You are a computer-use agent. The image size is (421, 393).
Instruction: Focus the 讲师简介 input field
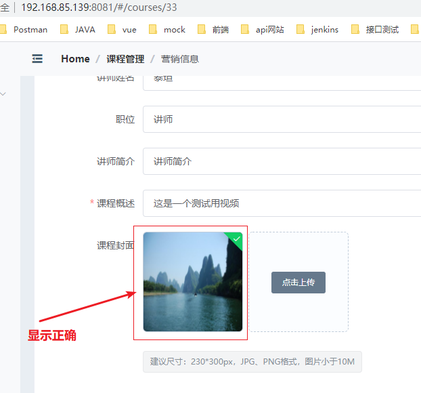[282, 161]
